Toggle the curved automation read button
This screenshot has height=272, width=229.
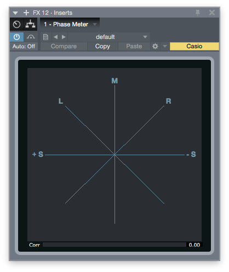[31, 37]
